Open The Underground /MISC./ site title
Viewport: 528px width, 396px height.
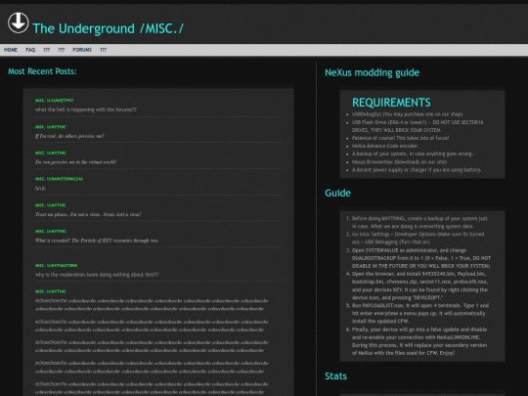click(x=108, y=28)
